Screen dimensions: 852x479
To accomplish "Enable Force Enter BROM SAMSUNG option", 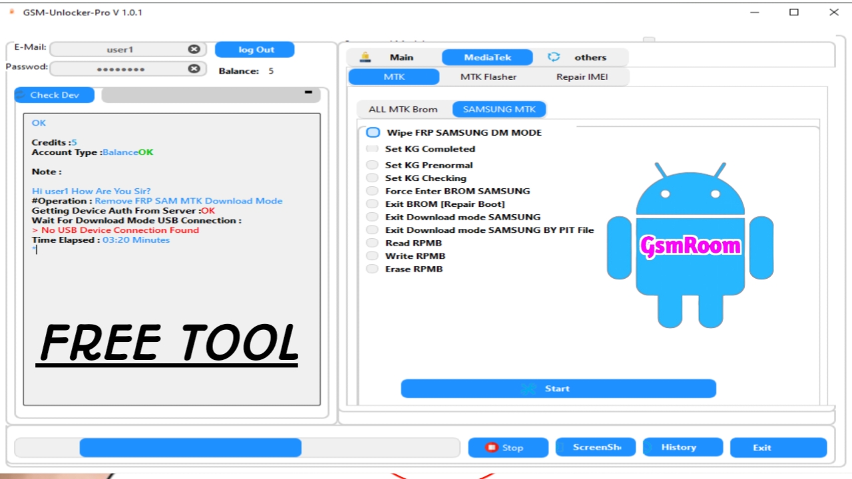I will pyautogui.click(x=372, y=191).
